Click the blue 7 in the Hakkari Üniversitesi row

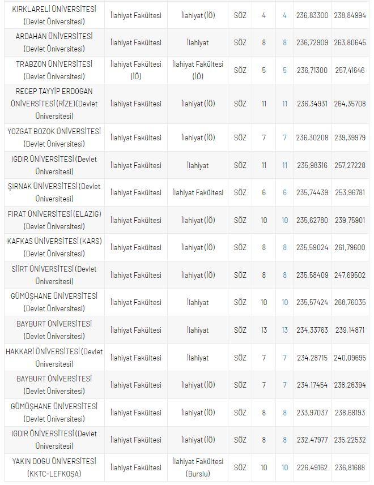[284, 358]
